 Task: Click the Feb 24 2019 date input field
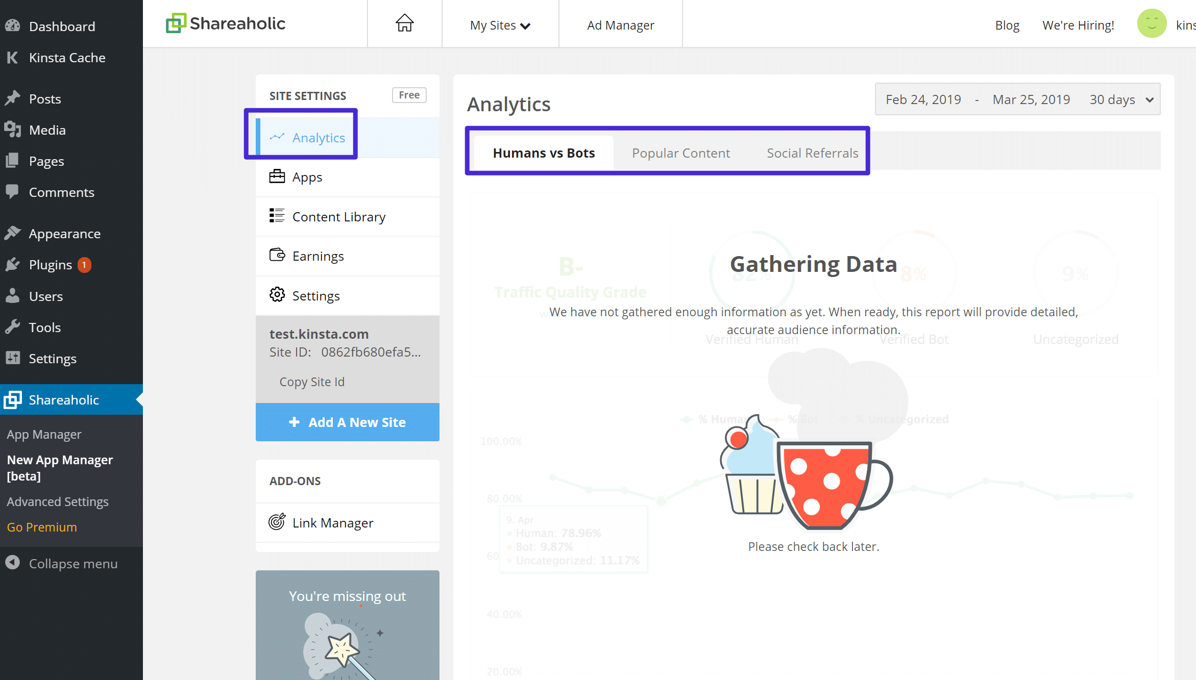(x=922, y=98)
